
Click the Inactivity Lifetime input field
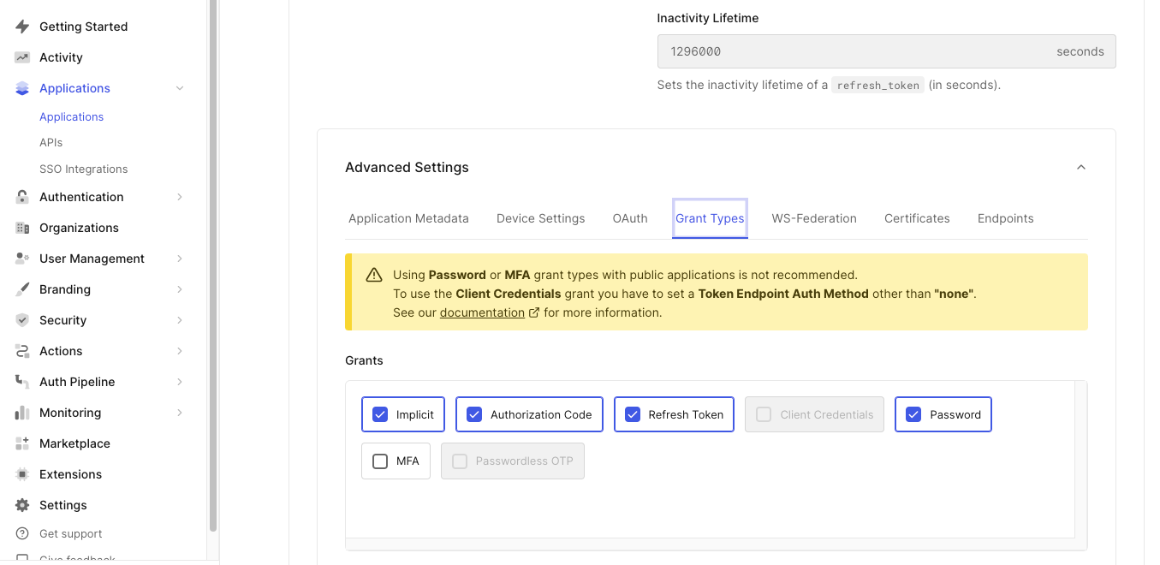point(886,51)
